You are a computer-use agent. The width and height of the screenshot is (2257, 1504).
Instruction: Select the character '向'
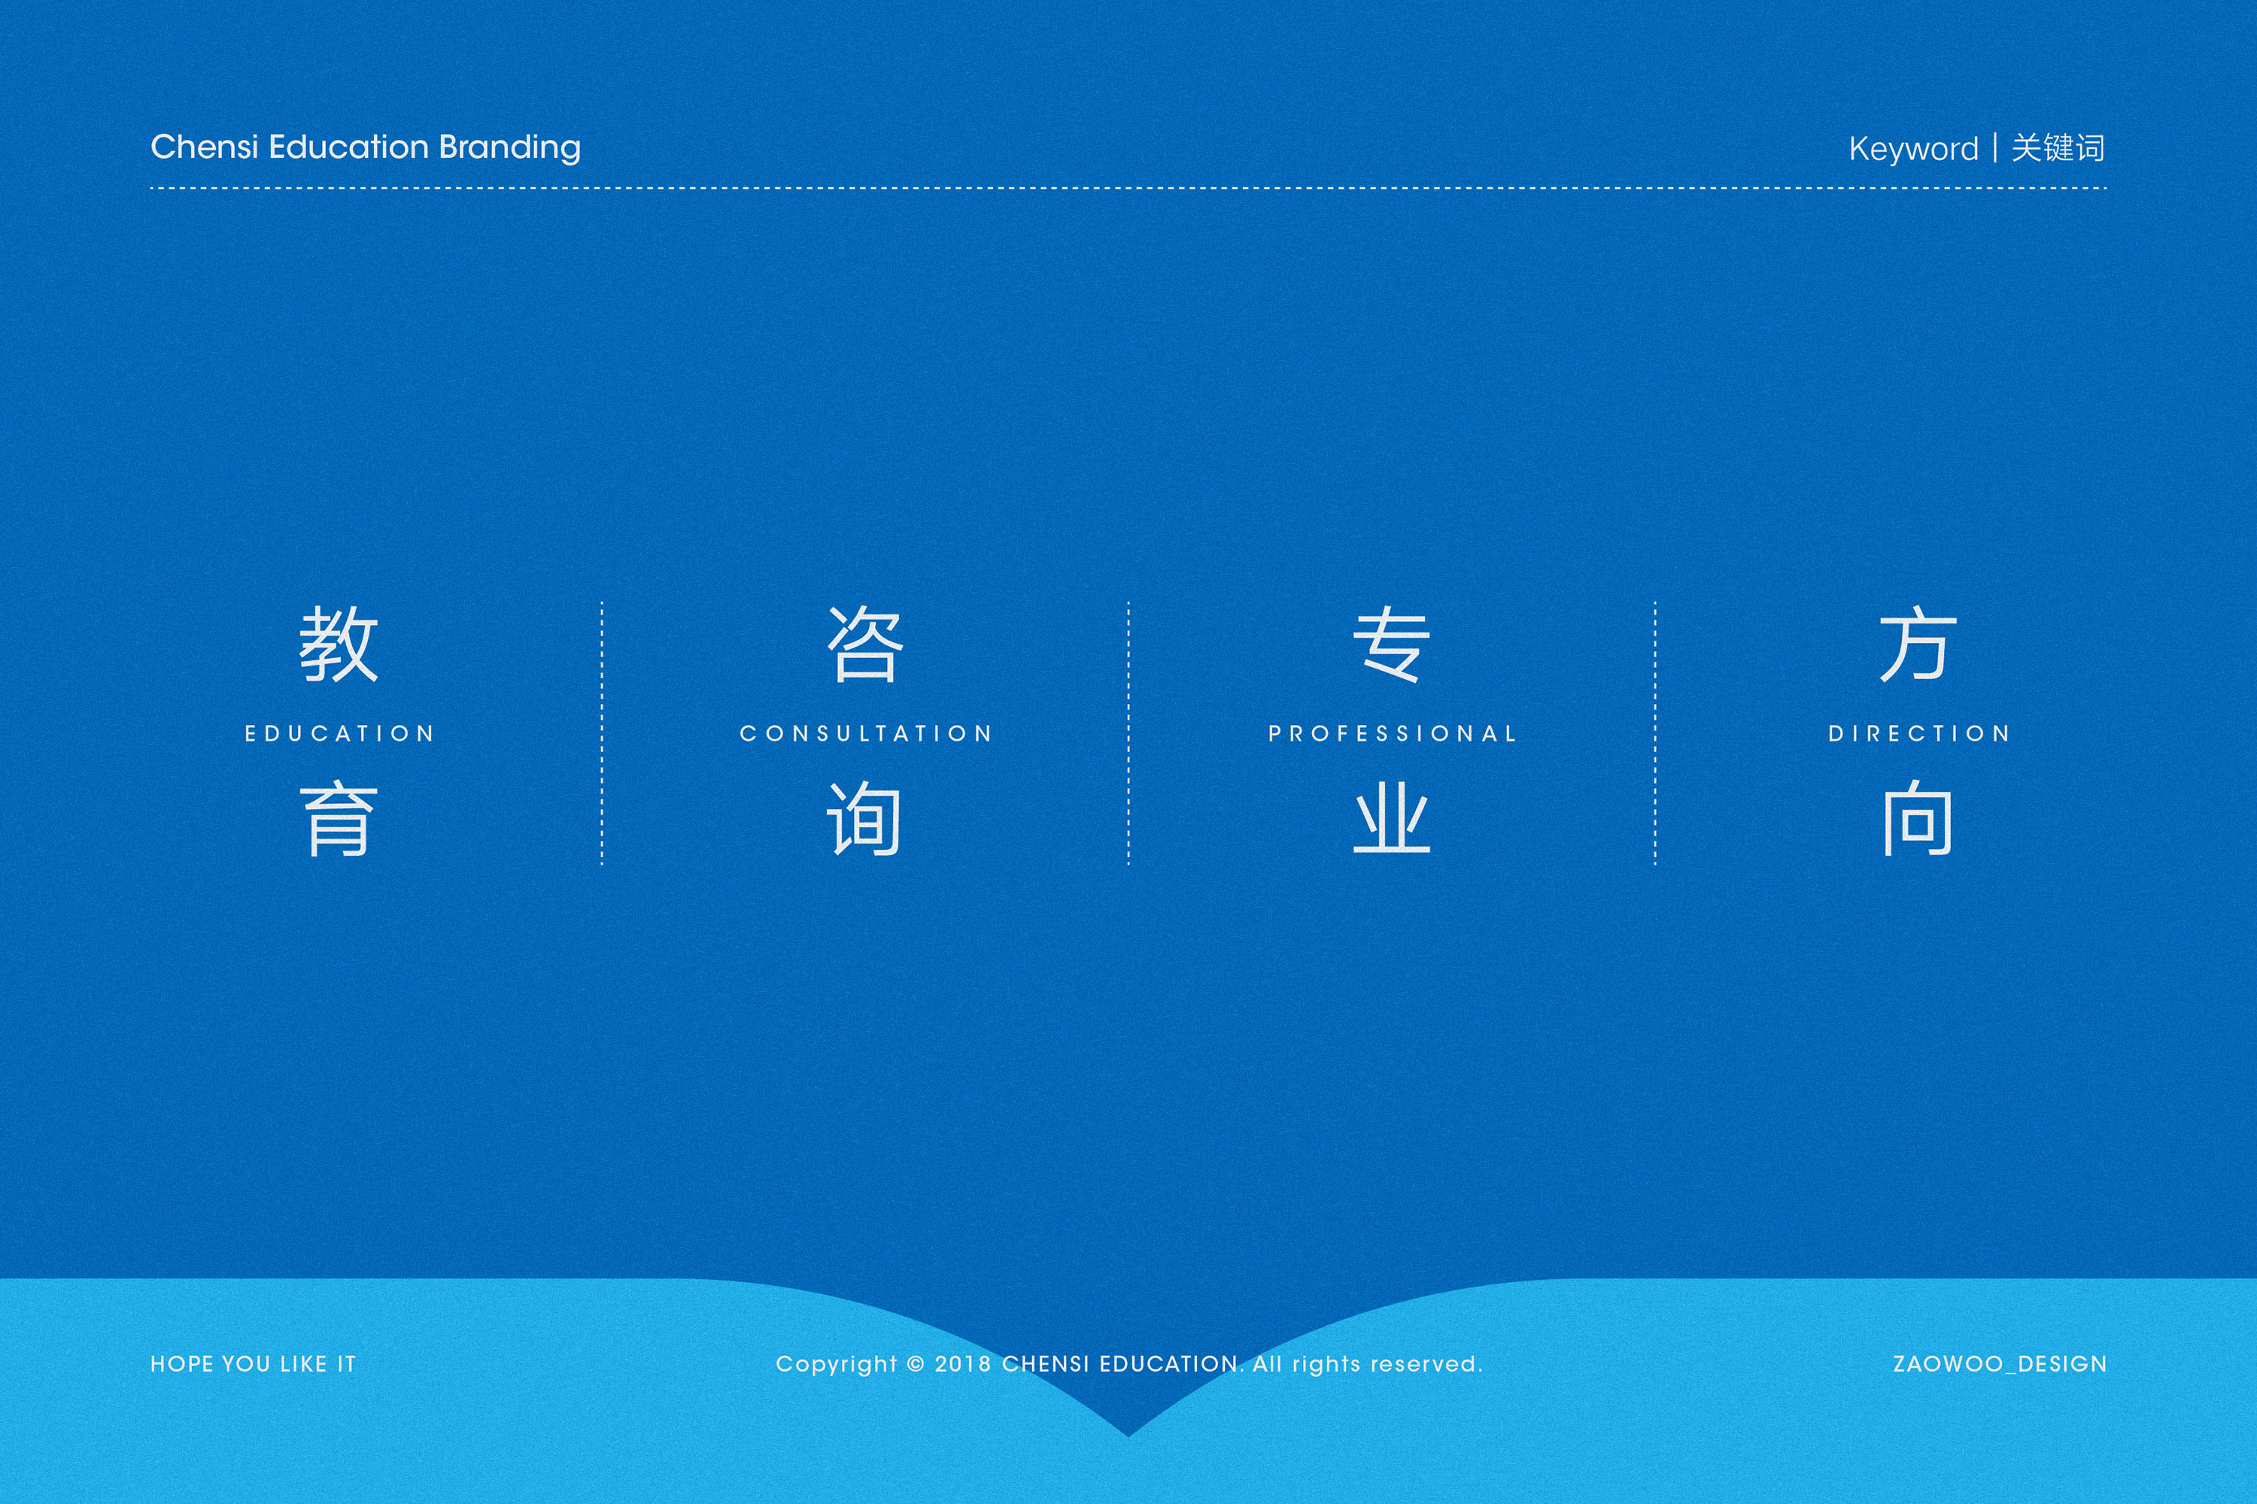click(1917, 818)
